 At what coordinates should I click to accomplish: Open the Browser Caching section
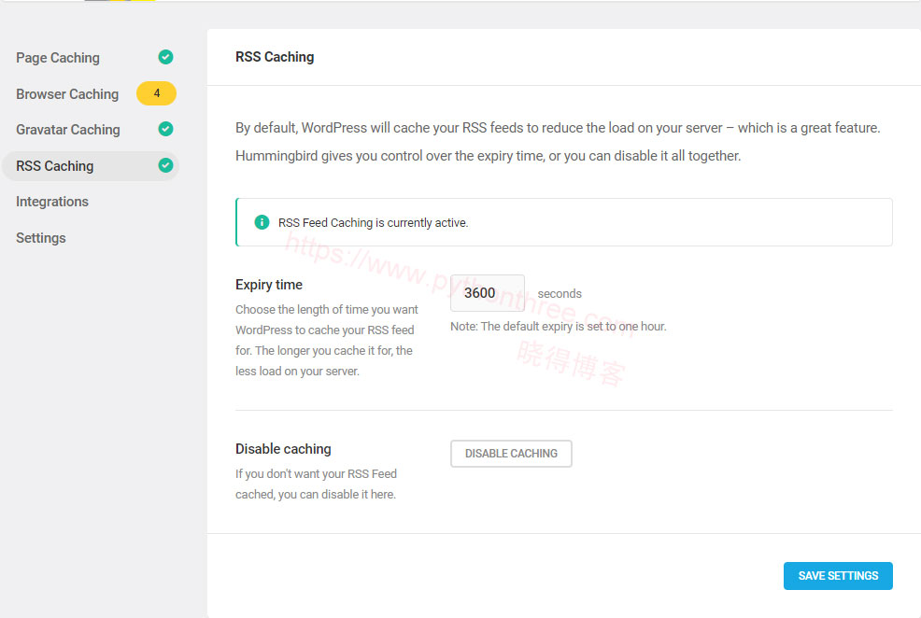[x=67, y=94]
